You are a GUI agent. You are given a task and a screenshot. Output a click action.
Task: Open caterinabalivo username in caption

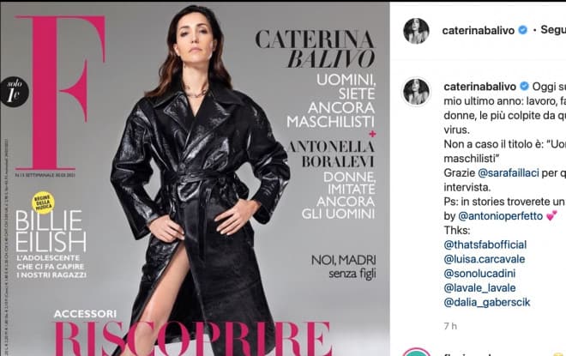click(480, 87)
